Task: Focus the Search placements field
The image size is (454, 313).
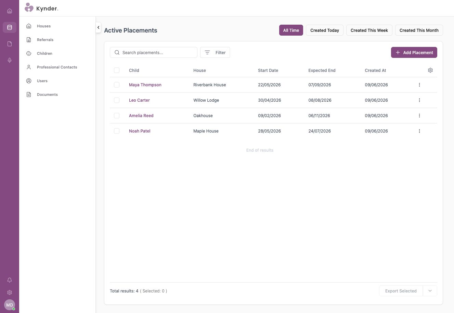Action: (154, 52)
